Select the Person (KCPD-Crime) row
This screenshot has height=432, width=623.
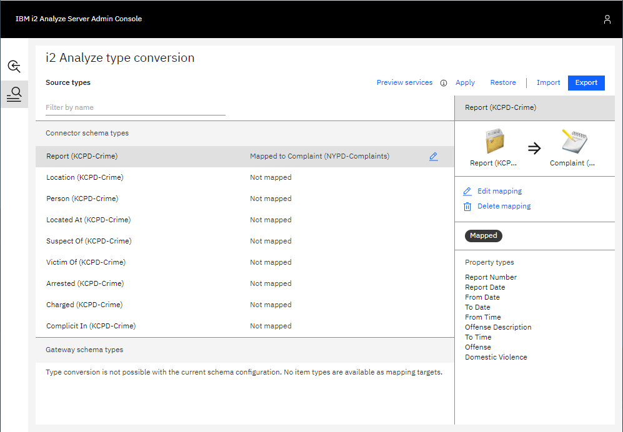[x=82, y=199]
